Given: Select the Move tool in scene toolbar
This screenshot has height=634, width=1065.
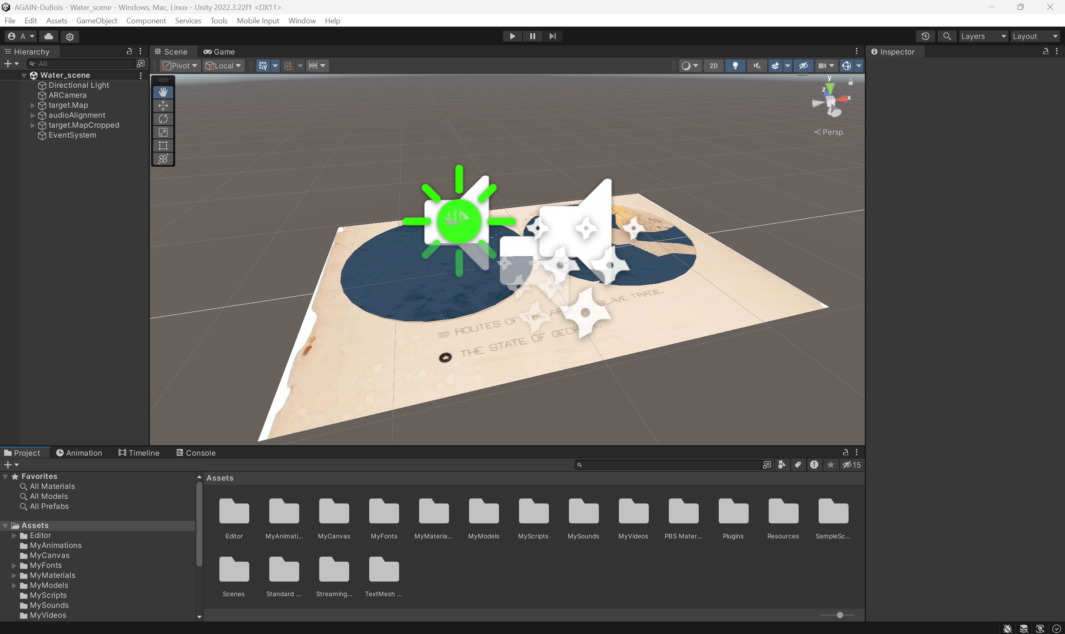Looking at the screenshot, I should click(163, 106).
